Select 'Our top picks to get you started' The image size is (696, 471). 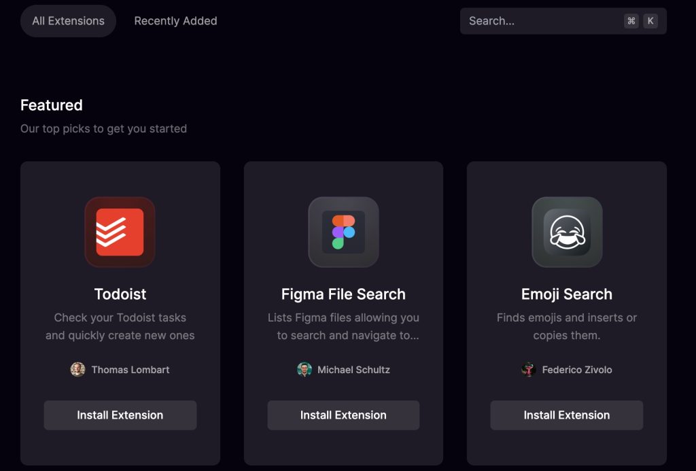point(103,128)
